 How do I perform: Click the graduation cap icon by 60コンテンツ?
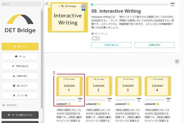[93, 34]
